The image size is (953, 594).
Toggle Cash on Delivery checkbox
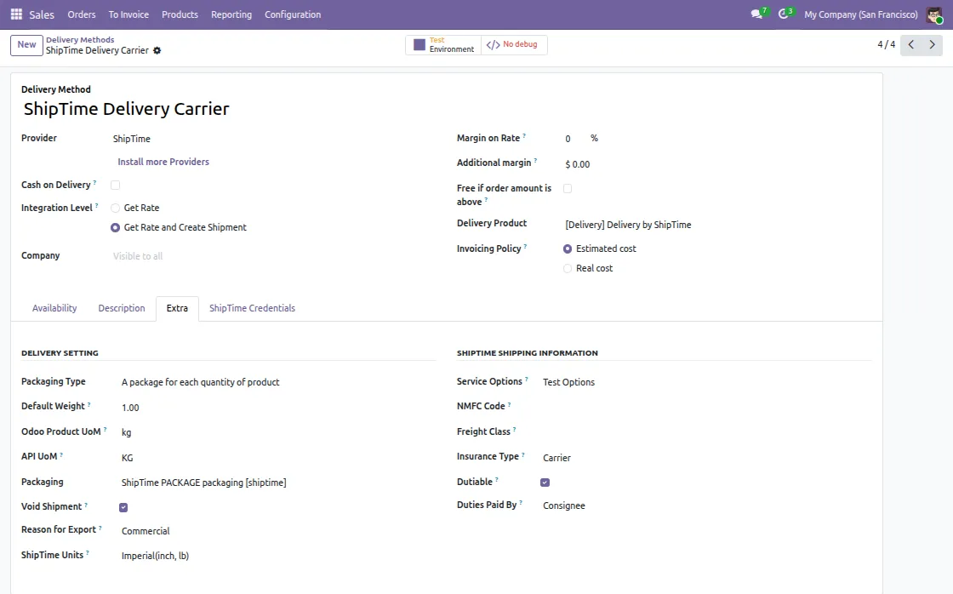pyautogui.click(x=116, y=185)
